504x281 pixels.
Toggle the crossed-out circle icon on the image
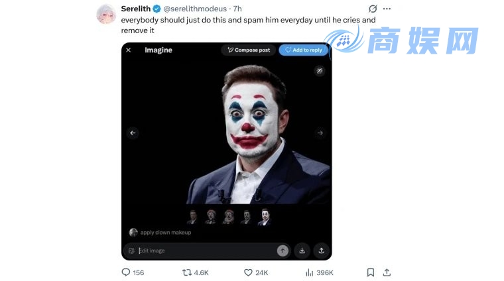320,71
